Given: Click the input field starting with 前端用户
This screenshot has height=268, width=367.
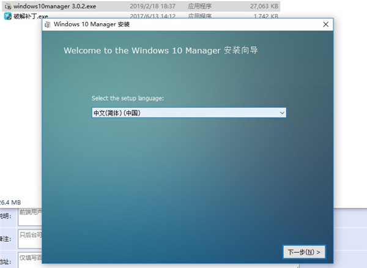Looking at the screenshot, I should coord(30,217).
